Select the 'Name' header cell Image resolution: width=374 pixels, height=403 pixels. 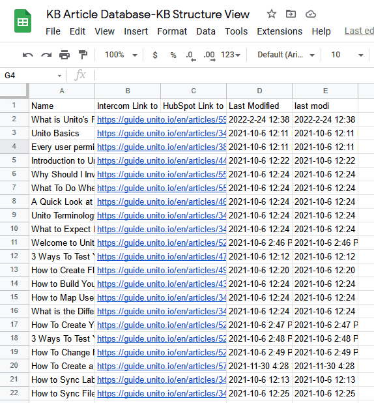[x=62, y=106]
